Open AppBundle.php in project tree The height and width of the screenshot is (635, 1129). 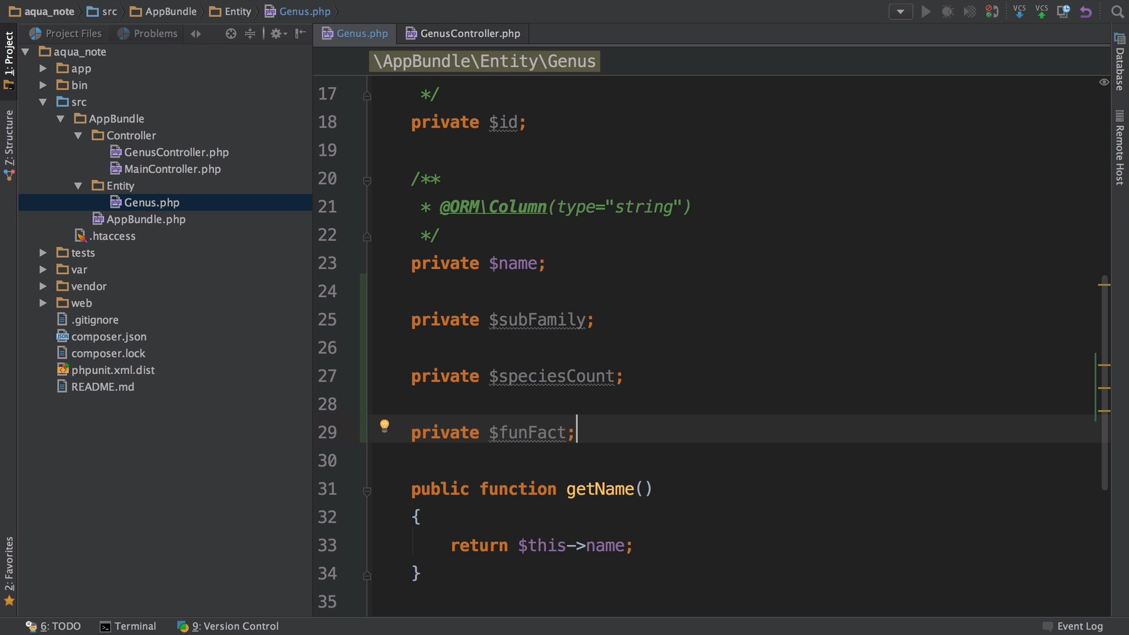[x=139, y=219]
